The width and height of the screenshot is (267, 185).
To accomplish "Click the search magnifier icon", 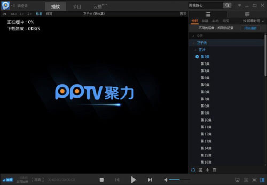I will click(227, 5).
